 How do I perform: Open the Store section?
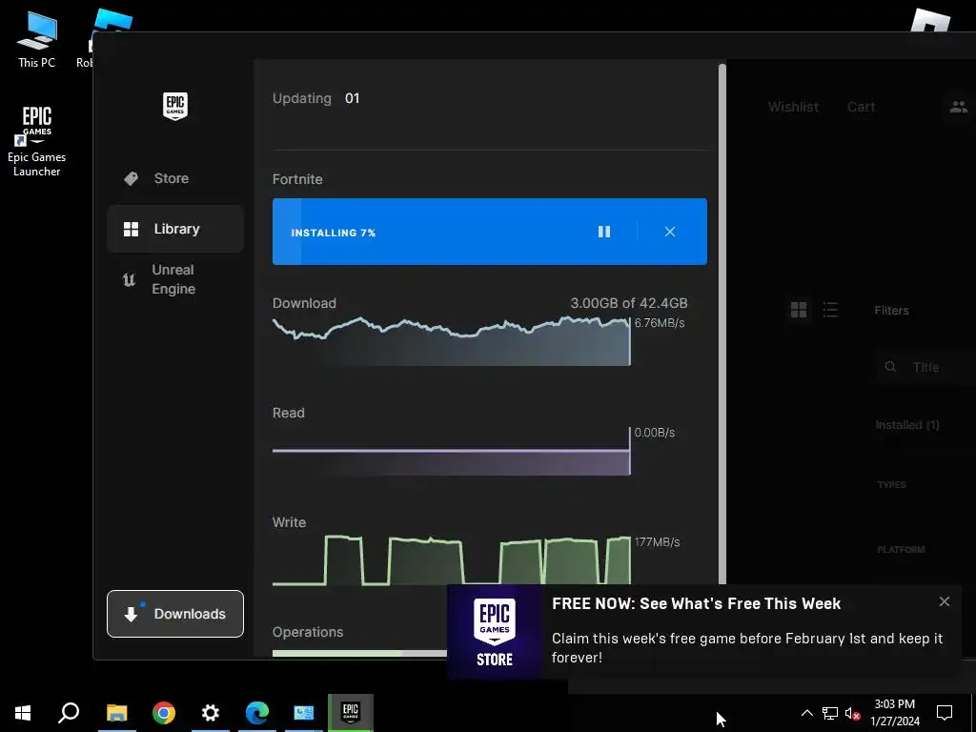[175, 178]
